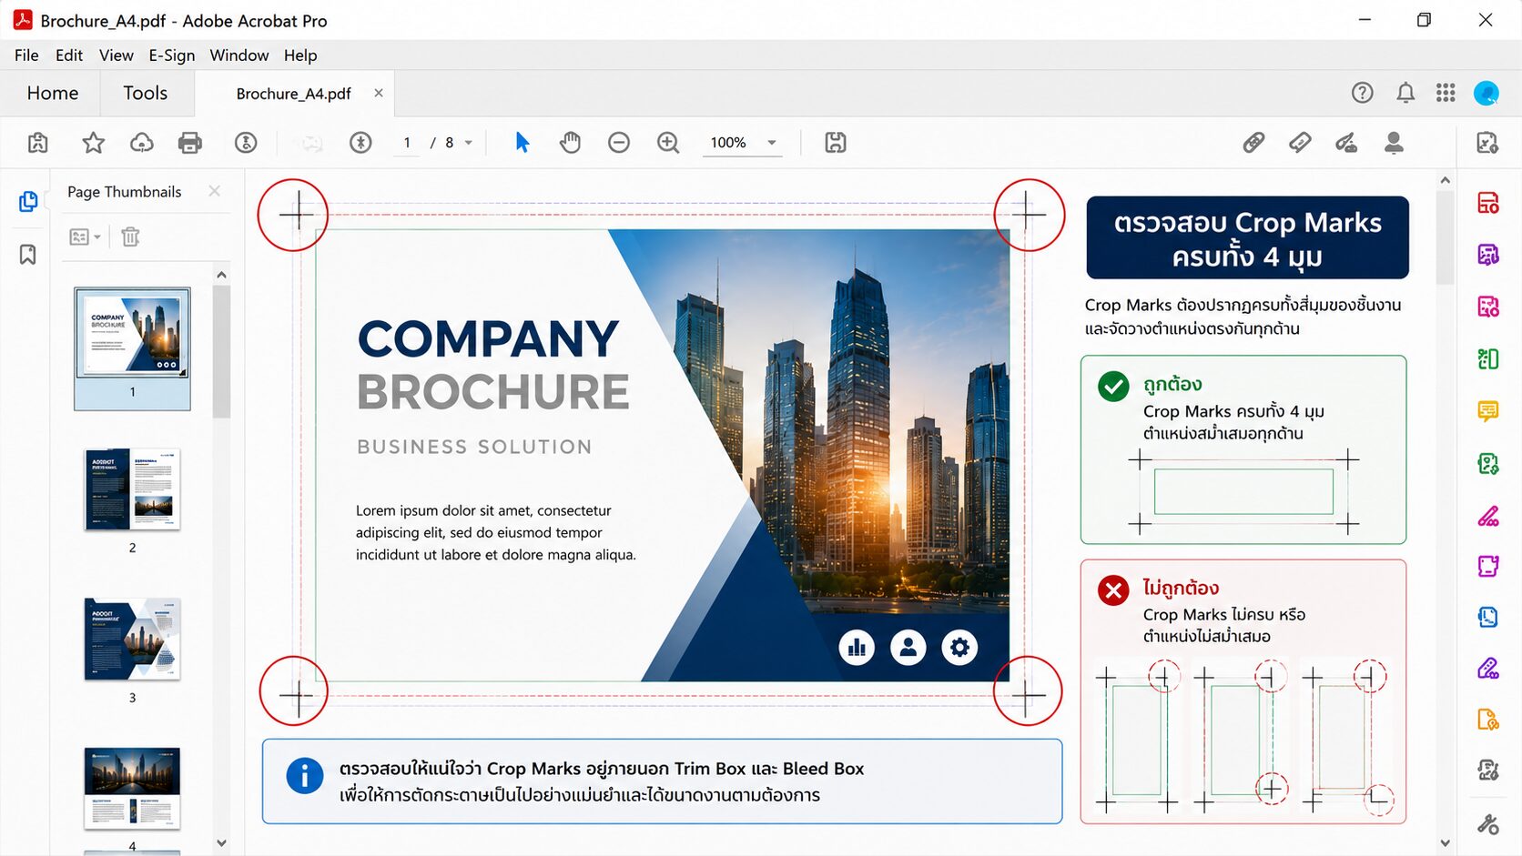Open the notifications bell
The image size is (1522, 856).
(x=1405, y=93)
